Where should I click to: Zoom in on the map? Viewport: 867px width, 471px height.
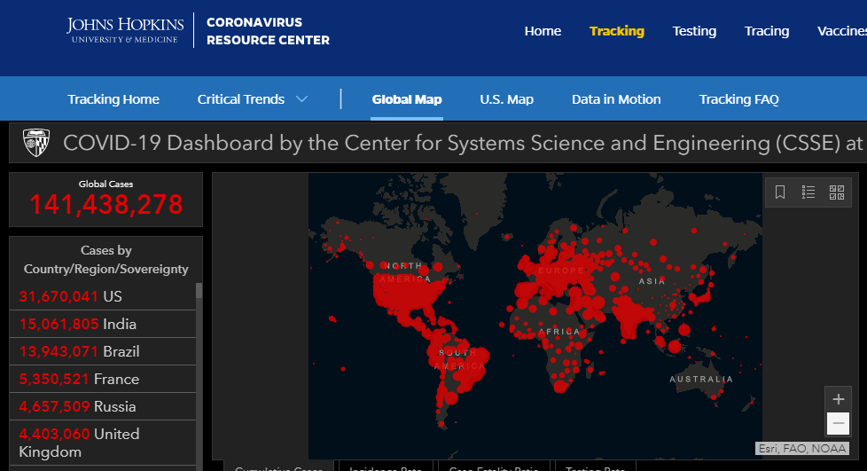[838, 398]
